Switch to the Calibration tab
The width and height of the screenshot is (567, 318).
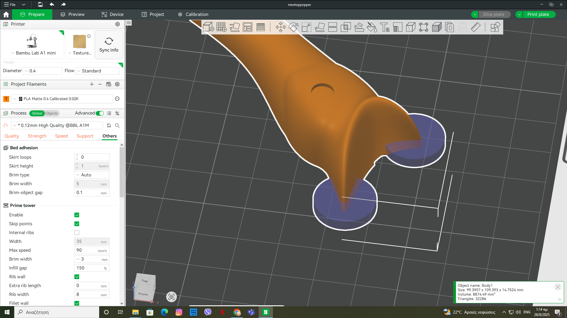pos(193,14)
